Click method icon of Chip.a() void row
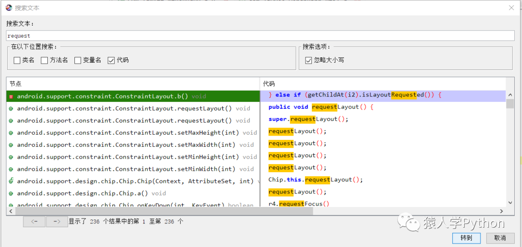 pyautogui.click(x=11, y=193)
